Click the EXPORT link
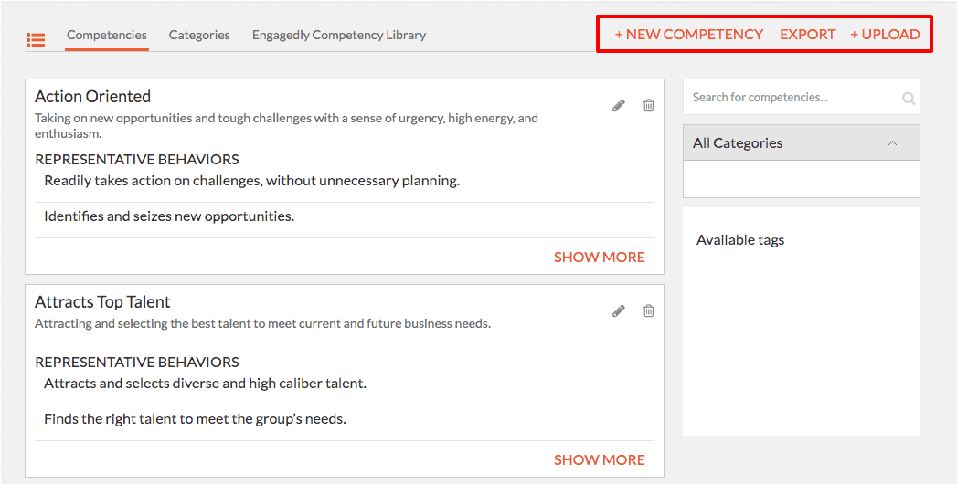The height and width of the screenshot is (484, 957). (x=807, y=34)
